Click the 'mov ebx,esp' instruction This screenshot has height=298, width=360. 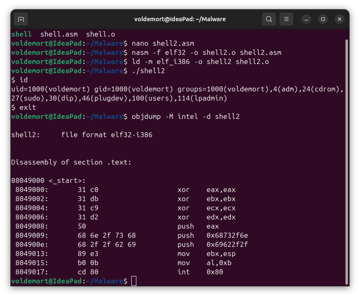207,254
